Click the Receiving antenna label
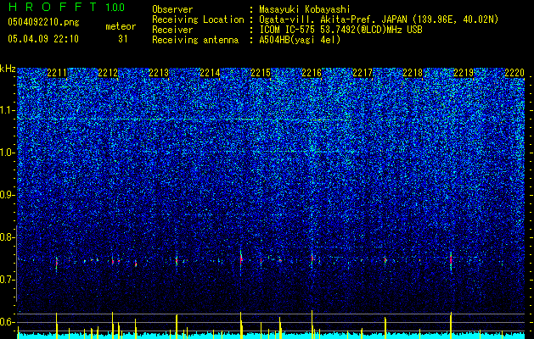This screenshot has height=339, width=534. coord(195,40)
